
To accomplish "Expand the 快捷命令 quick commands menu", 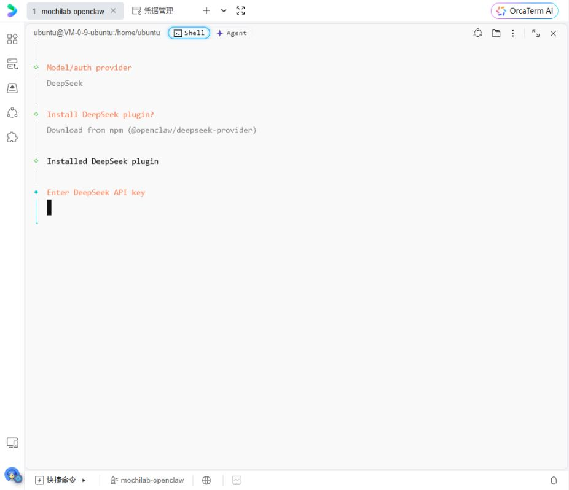I will [60, 480].
